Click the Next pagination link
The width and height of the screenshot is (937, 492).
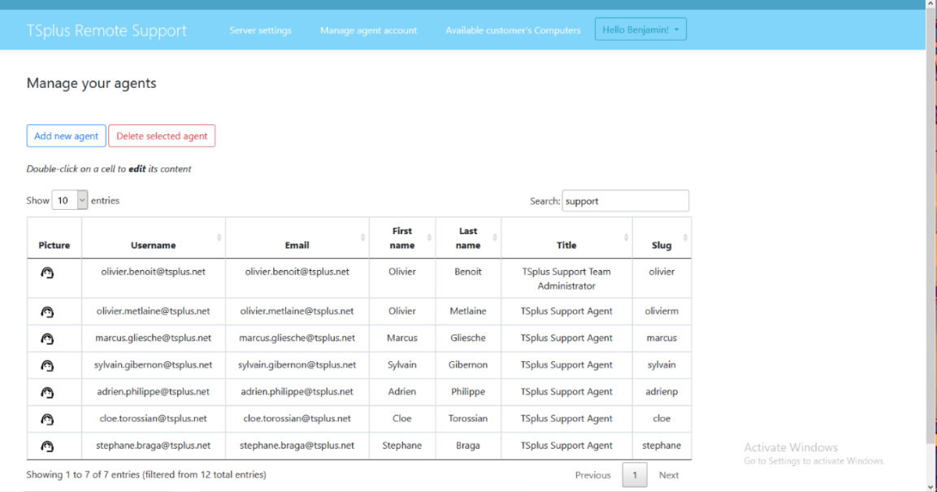(x=668, y=475)
